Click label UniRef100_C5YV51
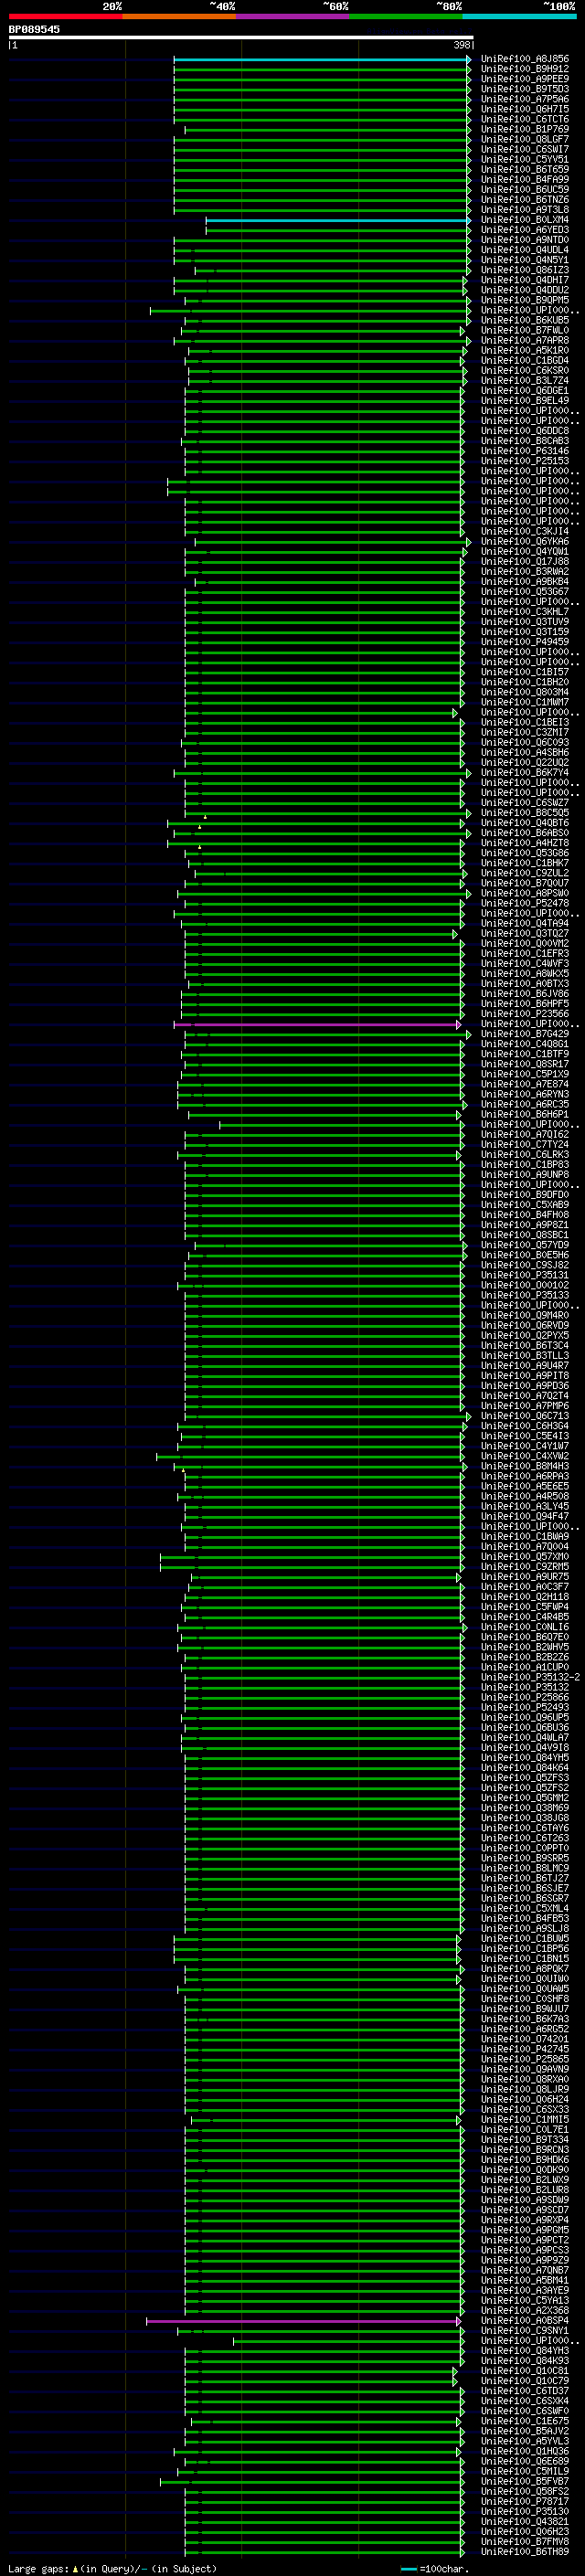Viewport: 585px width, 2576px height. pyautogui.click(x=525, y=159)
